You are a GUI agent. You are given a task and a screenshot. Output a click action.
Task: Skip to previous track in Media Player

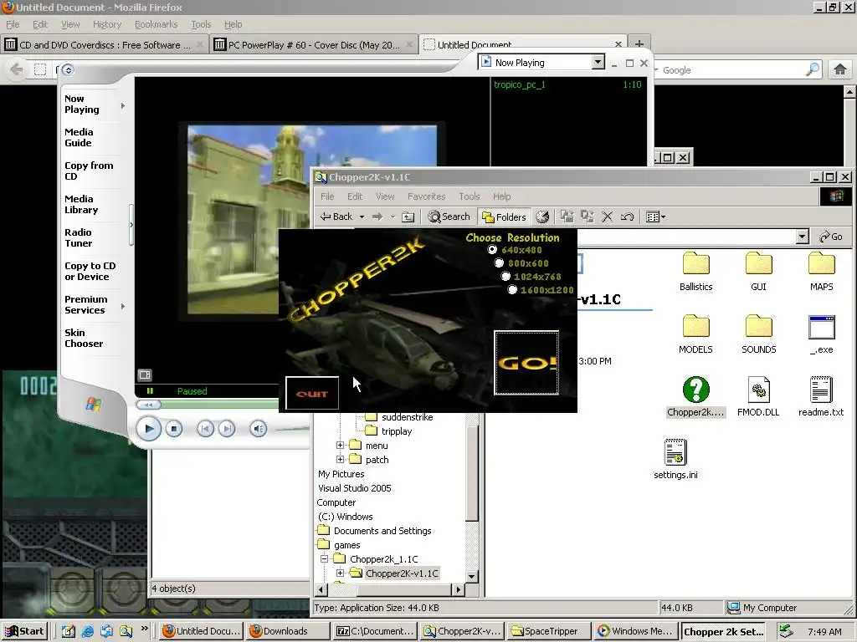tap(206, 429)
